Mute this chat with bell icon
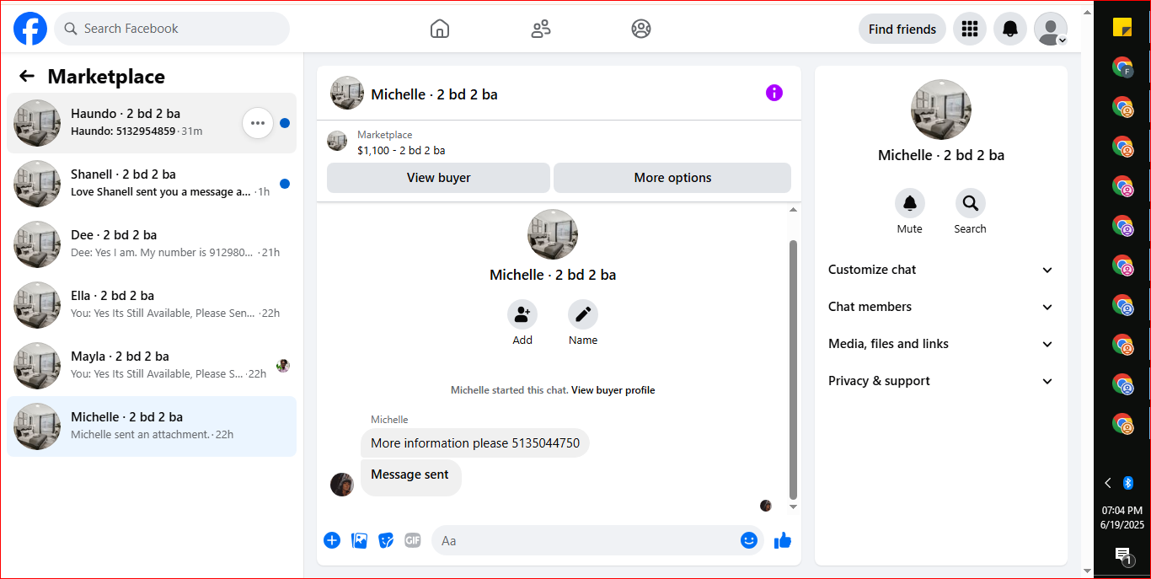 910,203
